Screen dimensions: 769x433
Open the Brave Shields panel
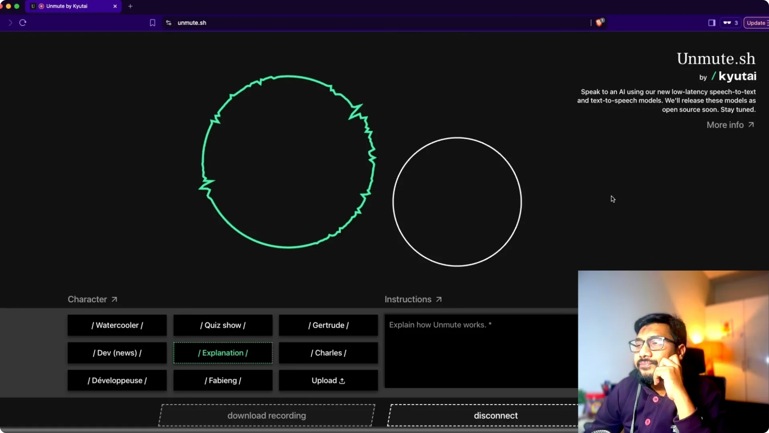(x=599, y=23)
